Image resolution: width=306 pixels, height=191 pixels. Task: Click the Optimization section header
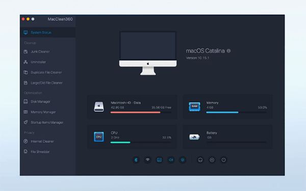(x=33, y=93)
